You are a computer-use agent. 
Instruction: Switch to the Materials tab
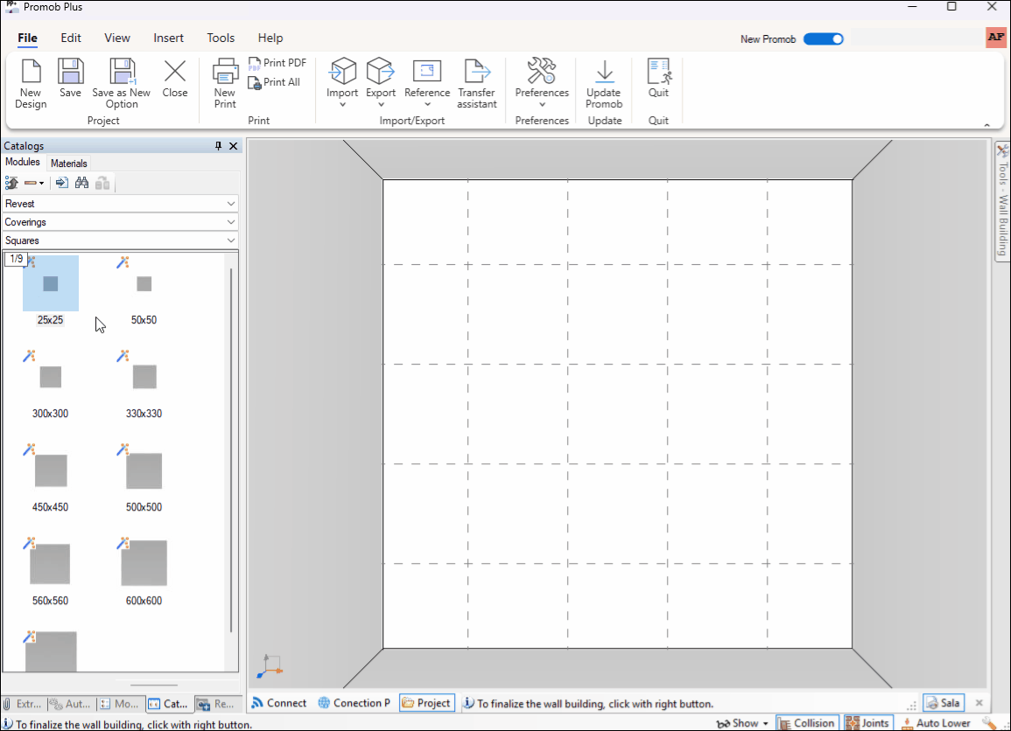(68, 164)
